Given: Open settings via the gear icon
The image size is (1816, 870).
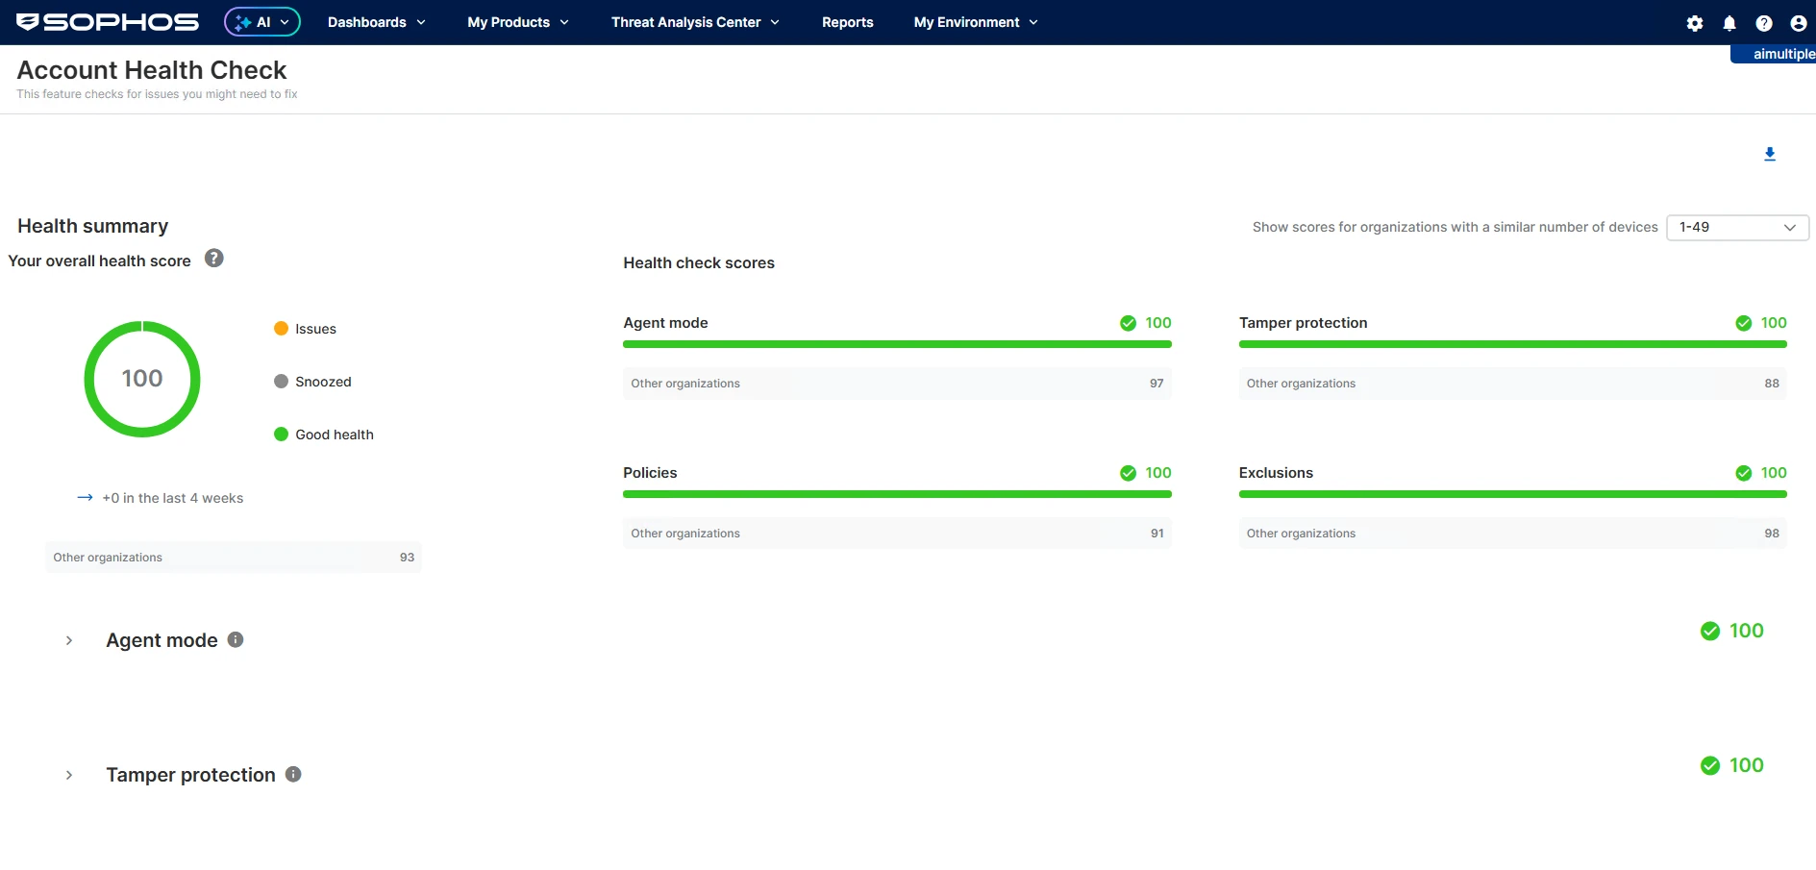Looking at the screenshot, I should (x=1695, y=23).
